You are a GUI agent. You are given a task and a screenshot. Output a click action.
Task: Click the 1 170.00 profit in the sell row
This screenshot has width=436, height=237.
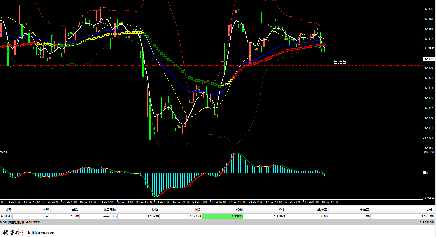click(427, 216)
